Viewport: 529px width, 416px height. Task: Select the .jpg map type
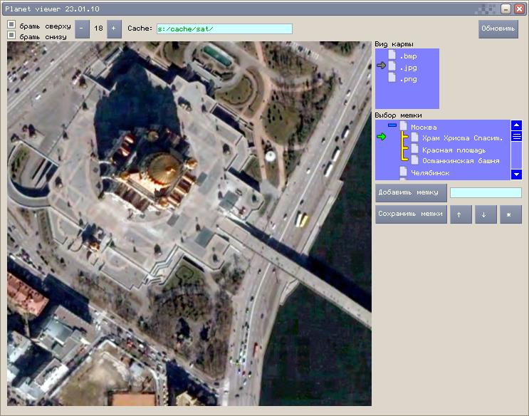pos(408,68)
